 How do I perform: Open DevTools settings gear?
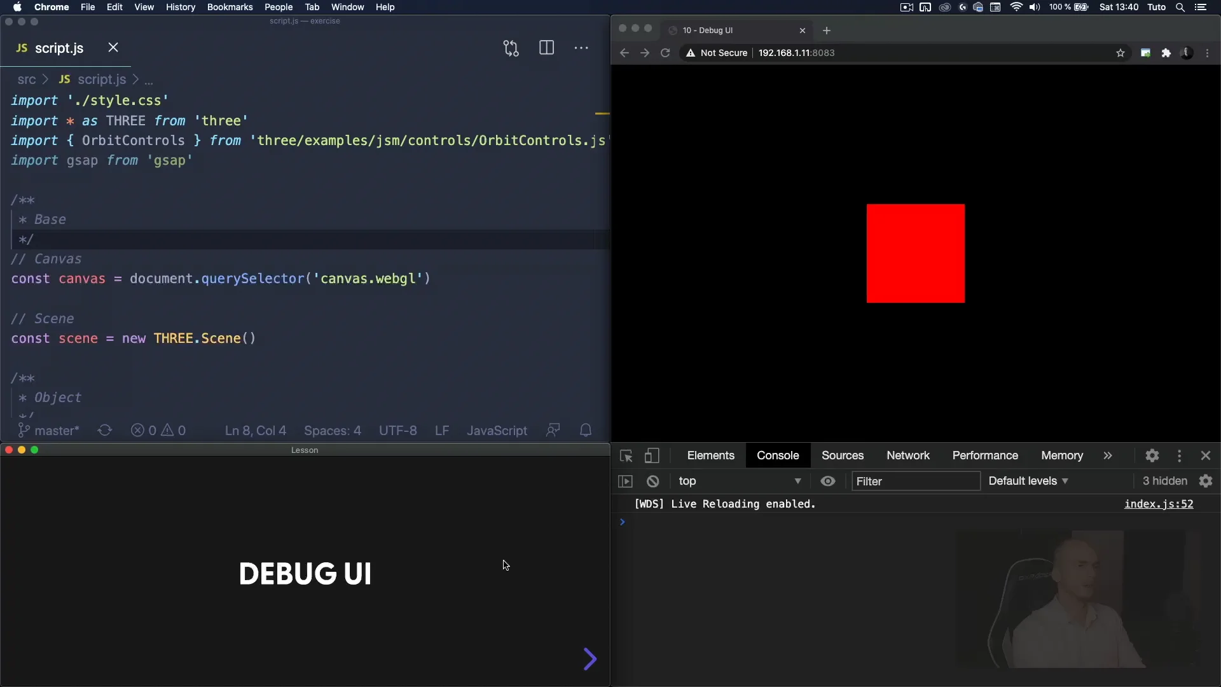point(1153,455)
